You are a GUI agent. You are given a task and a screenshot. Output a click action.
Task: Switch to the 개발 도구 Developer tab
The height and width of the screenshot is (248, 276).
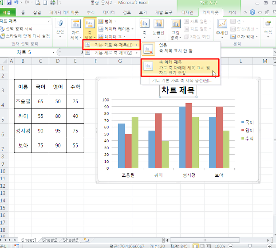(164, 12)
